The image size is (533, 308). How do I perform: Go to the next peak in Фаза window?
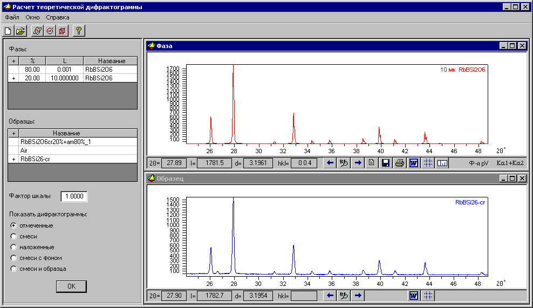click(x=357, y=163)
